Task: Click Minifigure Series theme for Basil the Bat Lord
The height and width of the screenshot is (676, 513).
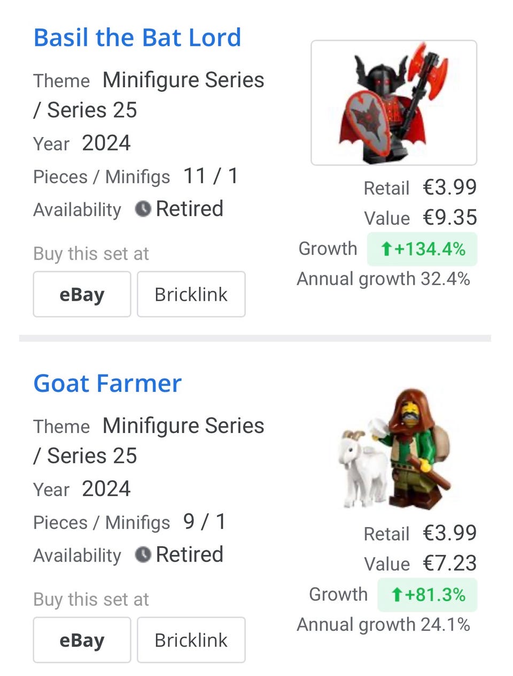Action: pyautogui.click(x=183, y=80)
